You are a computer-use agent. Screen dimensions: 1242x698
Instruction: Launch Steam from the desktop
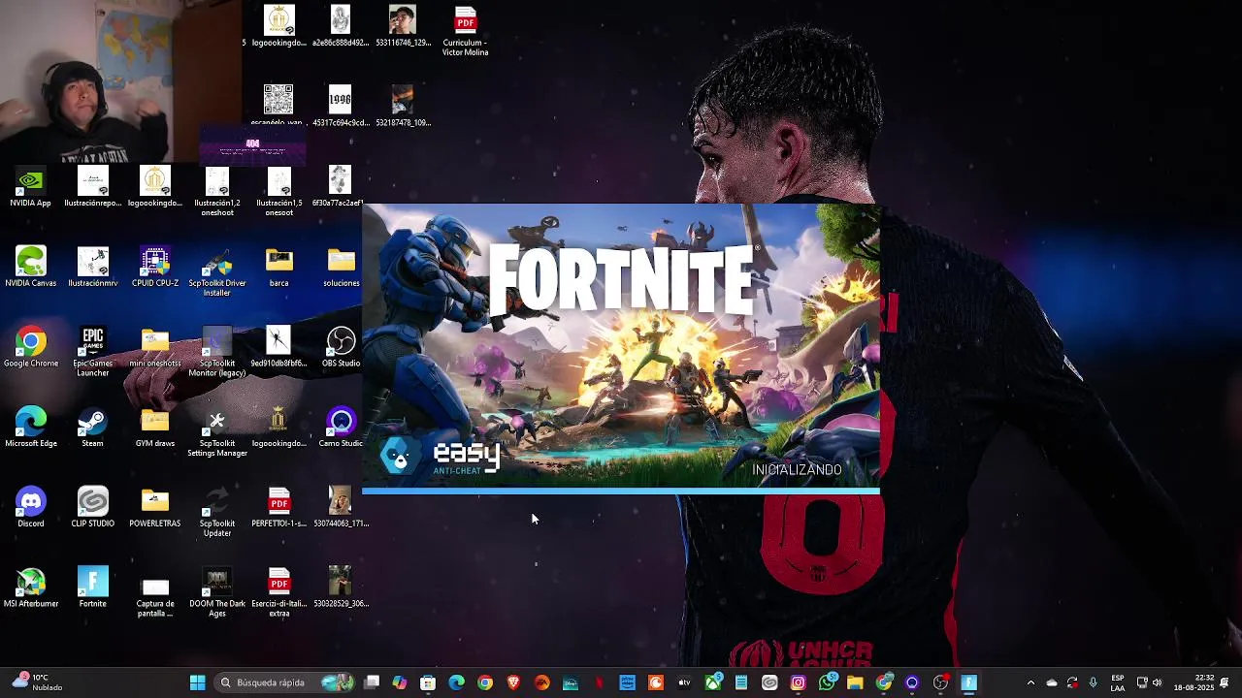click(92, 428)
